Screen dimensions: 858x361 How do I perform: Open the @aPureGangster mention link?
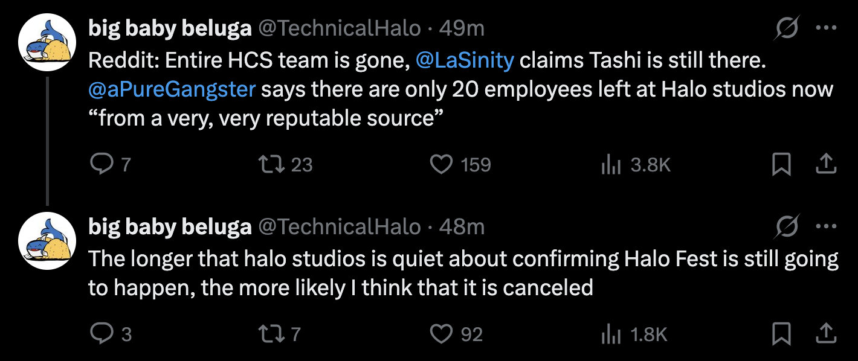coord(172,89)
